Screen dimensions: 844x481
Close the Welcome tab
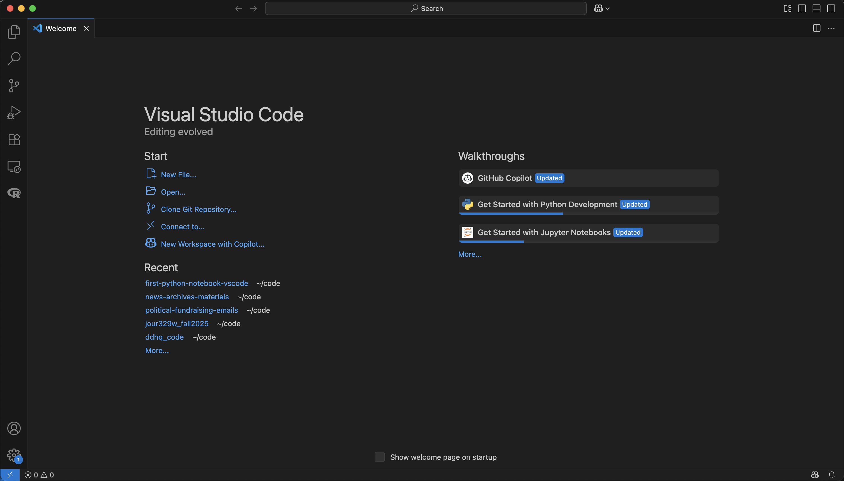point(86,28)
